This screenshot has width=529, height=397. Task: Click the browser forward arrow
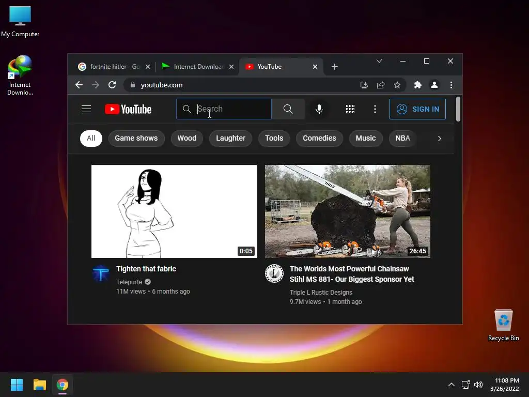point(96,85)
